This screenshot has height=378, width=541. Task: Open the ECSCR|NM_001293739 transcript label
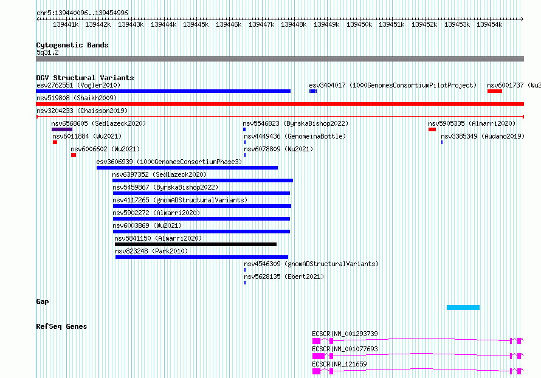(x=345, y=334)
